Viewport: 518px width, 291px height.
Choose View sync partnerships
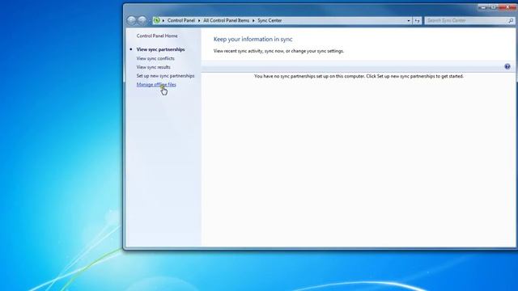point(160,49)
